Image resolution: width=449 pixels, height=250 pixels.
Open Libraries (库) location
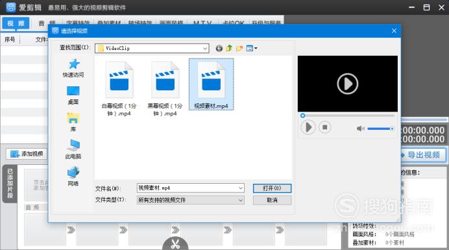pos(73,123)
